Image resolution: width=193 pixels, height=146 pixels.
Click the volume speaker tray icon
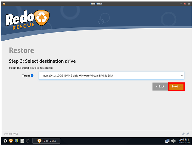(173, 141)
